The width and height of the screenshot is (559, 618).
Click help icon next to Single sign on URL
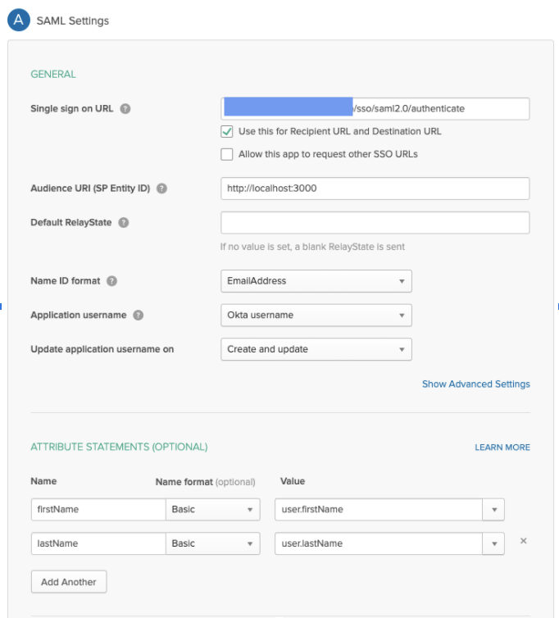click(x=125, y=109)
